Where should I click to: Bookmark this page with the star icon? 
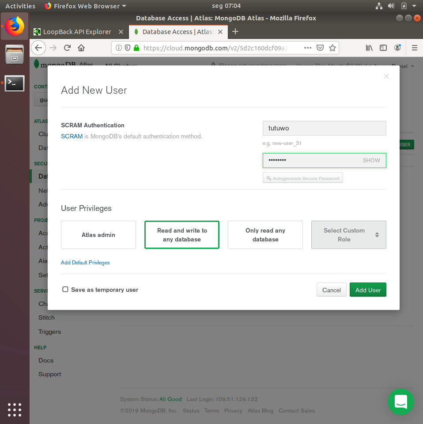pyautogui.click(x=332, y=47)
